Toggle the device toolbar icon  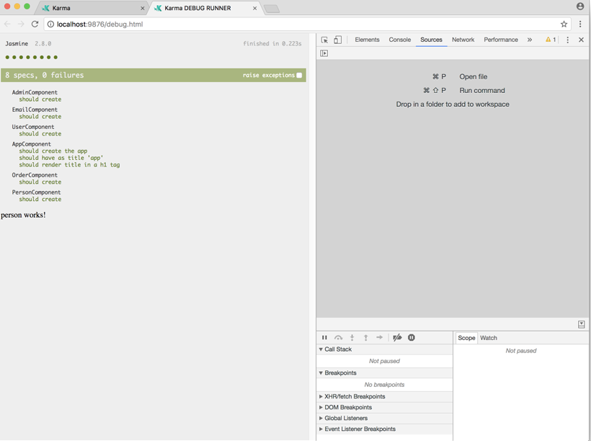pos(338,40)
